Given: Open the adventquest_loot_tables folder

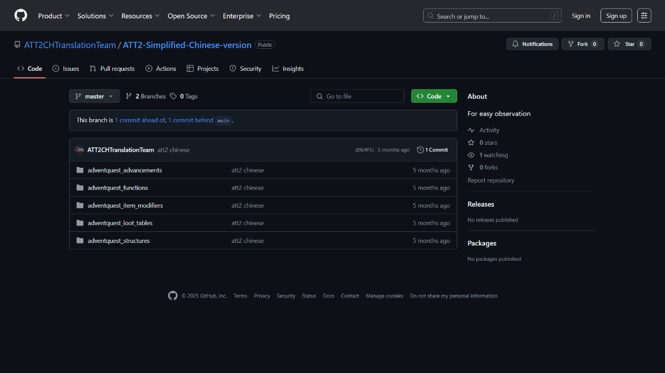Looking at the screenshot, I should pos(120,223).
